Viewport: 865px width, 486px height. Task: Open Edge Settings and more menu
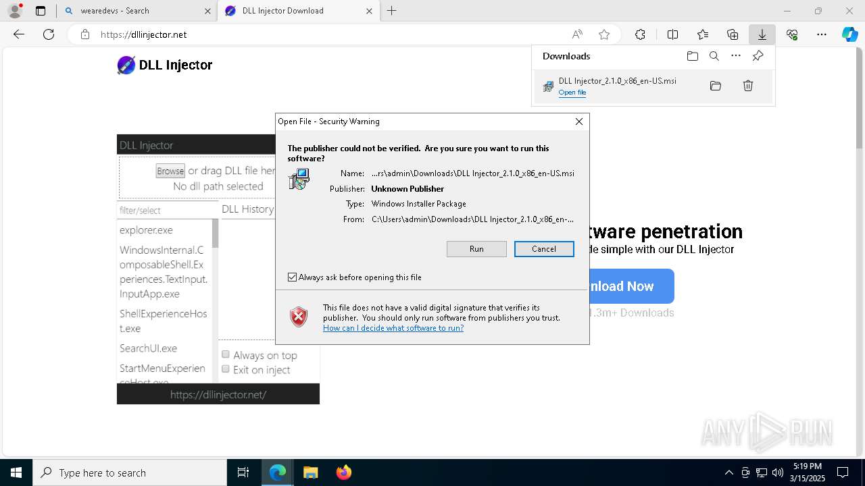point(822,34)
